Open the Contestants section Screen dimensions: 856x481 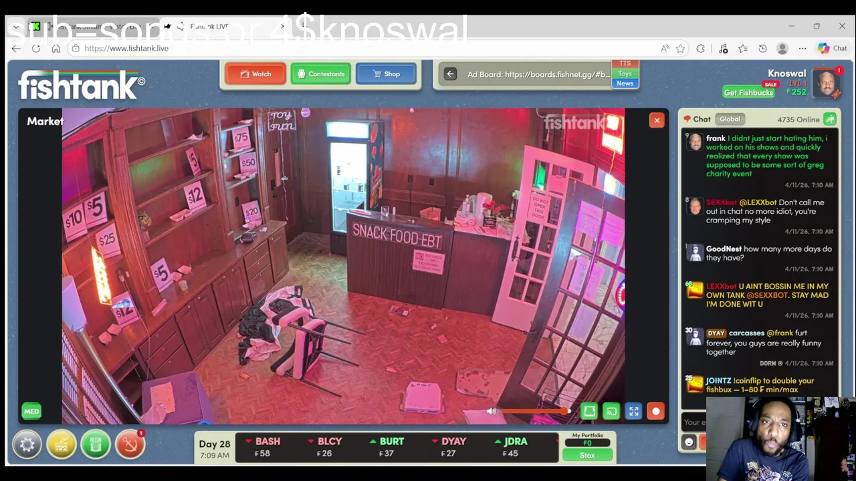tap(320, 74)
